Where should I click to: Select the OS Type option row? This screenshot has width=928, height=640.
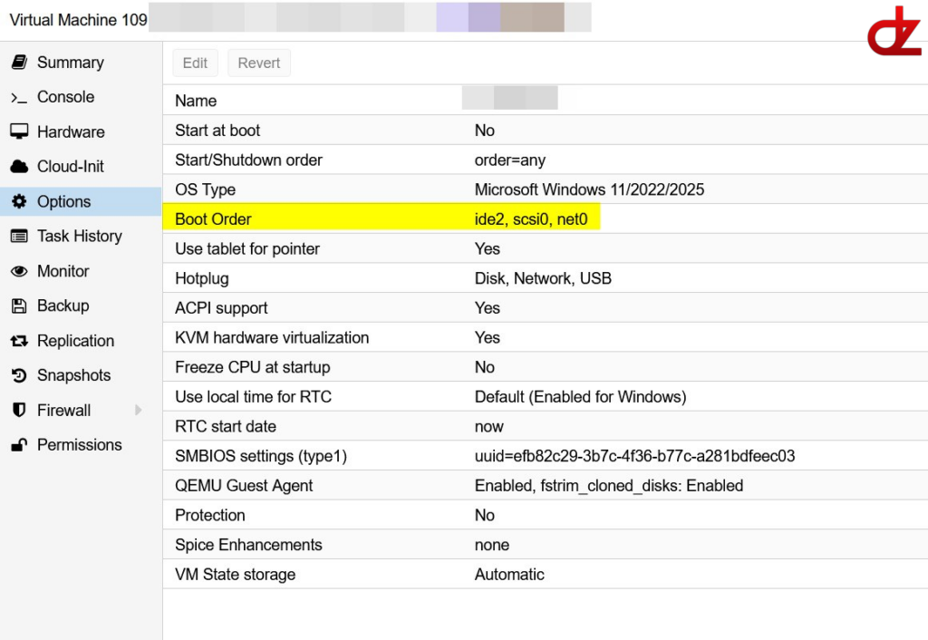tap(381, 189)
